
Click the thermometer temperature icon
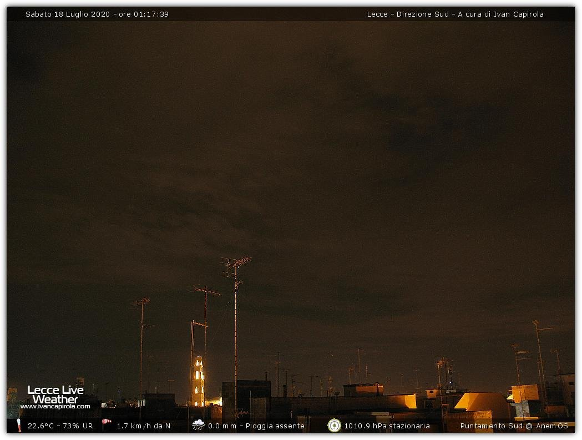tap(19, 426)
